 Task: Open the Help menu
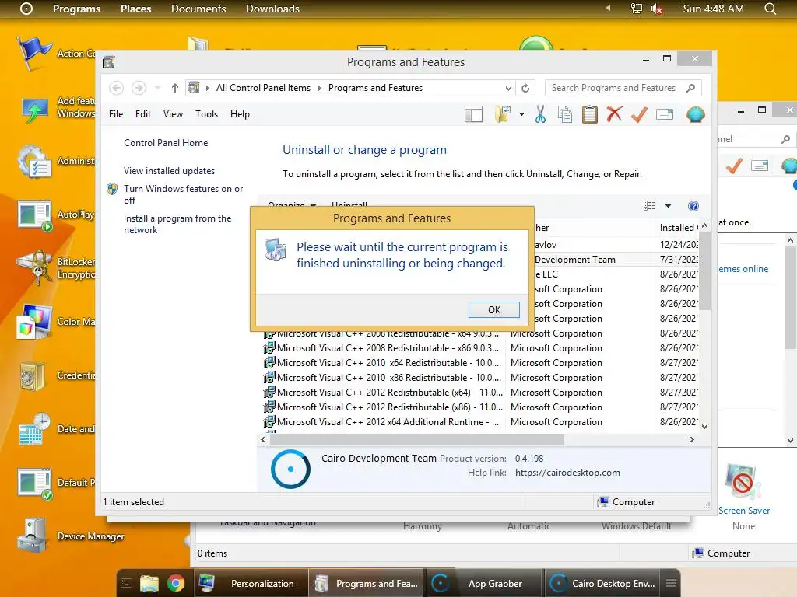[240, 114]
